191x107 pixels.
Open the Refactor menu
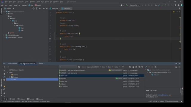point(33,2)
